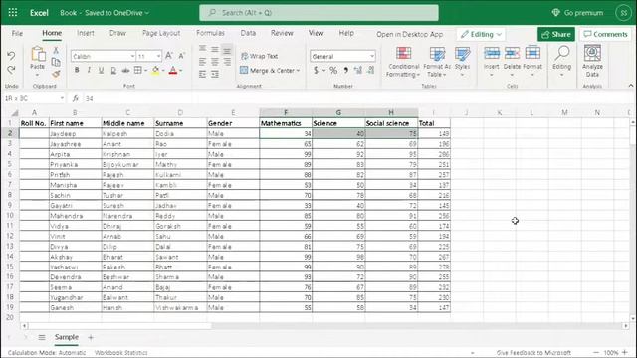The height and width of the screenshot is (358, 637).
Task: Click Go premium
Action: pyautogui.click(x=577, y=13)
